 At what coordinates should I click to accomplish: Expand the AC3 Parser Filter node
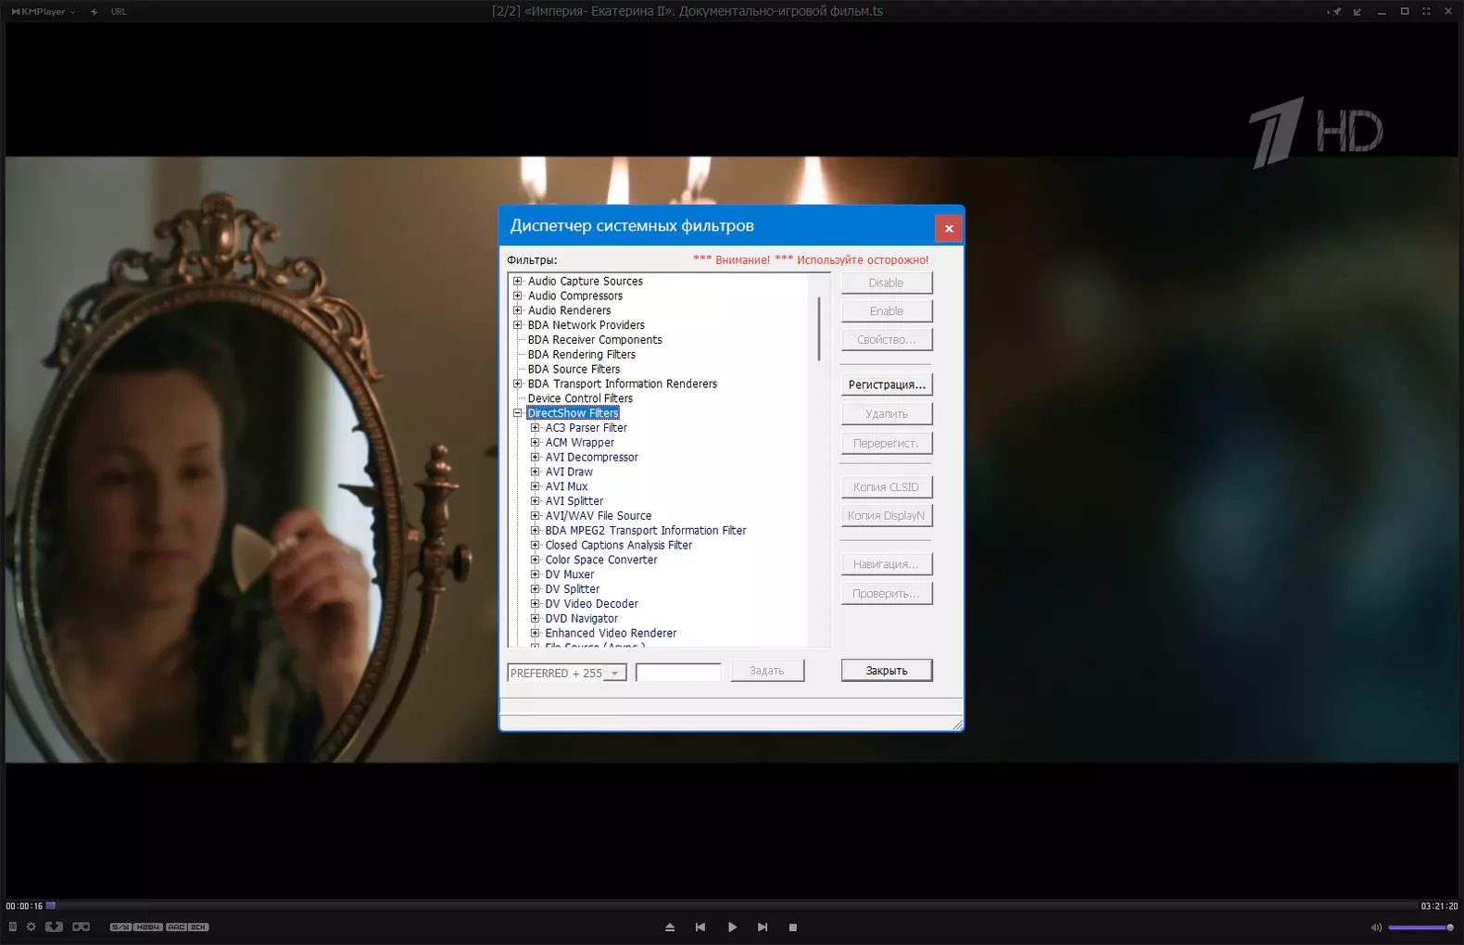(x=535, y=428)
